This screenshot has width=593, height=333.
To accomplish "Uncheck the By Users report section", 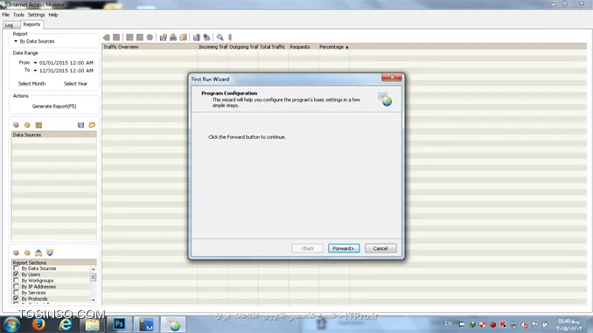I will point(16,274).
